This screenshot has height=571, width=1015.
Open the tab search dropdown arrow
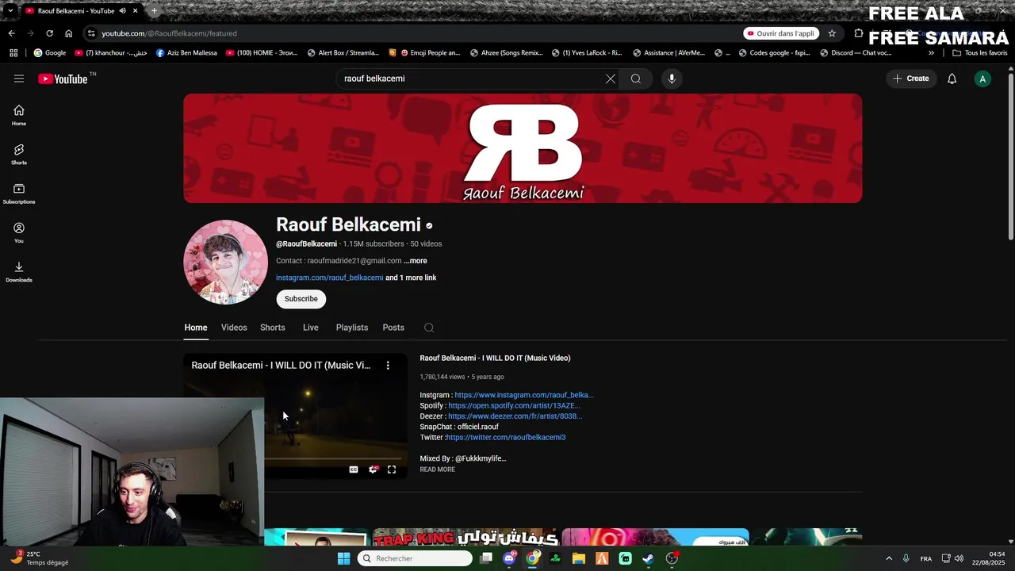(10, 11)
